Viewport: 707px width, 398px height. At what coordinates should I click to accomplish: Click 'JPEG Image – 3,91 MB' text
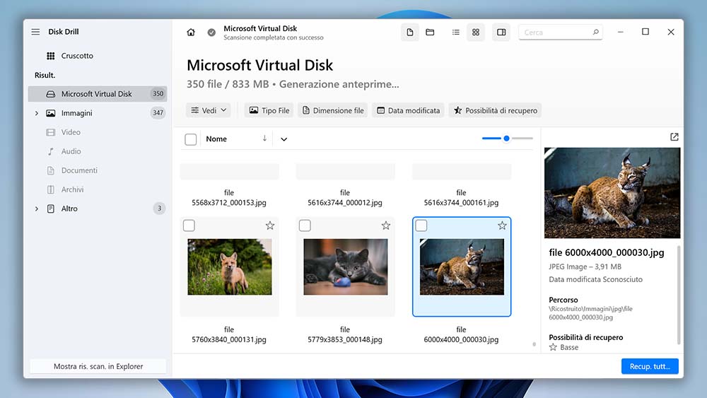pyautogui.click(x=585, y=267)
